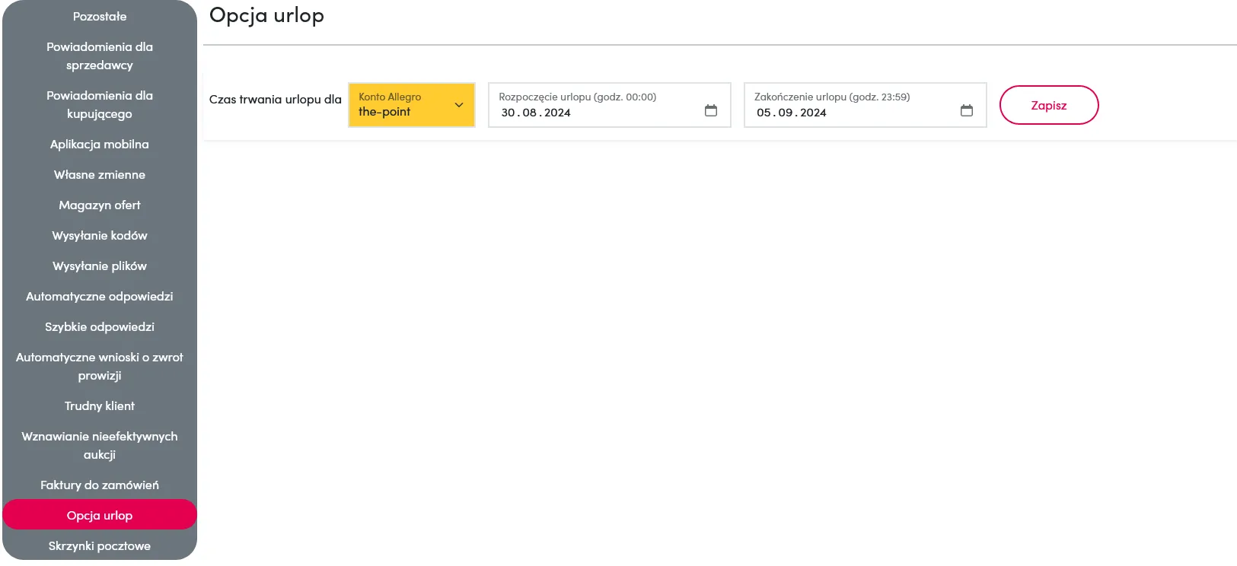The image size is (1237, 566).
Task: Navigate to Wysyłanie kodów
Action: point(100,236)
